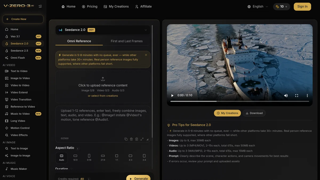Screen dimensions: 320x180
Task: Open Long Video tool
Action: [23, 121]
